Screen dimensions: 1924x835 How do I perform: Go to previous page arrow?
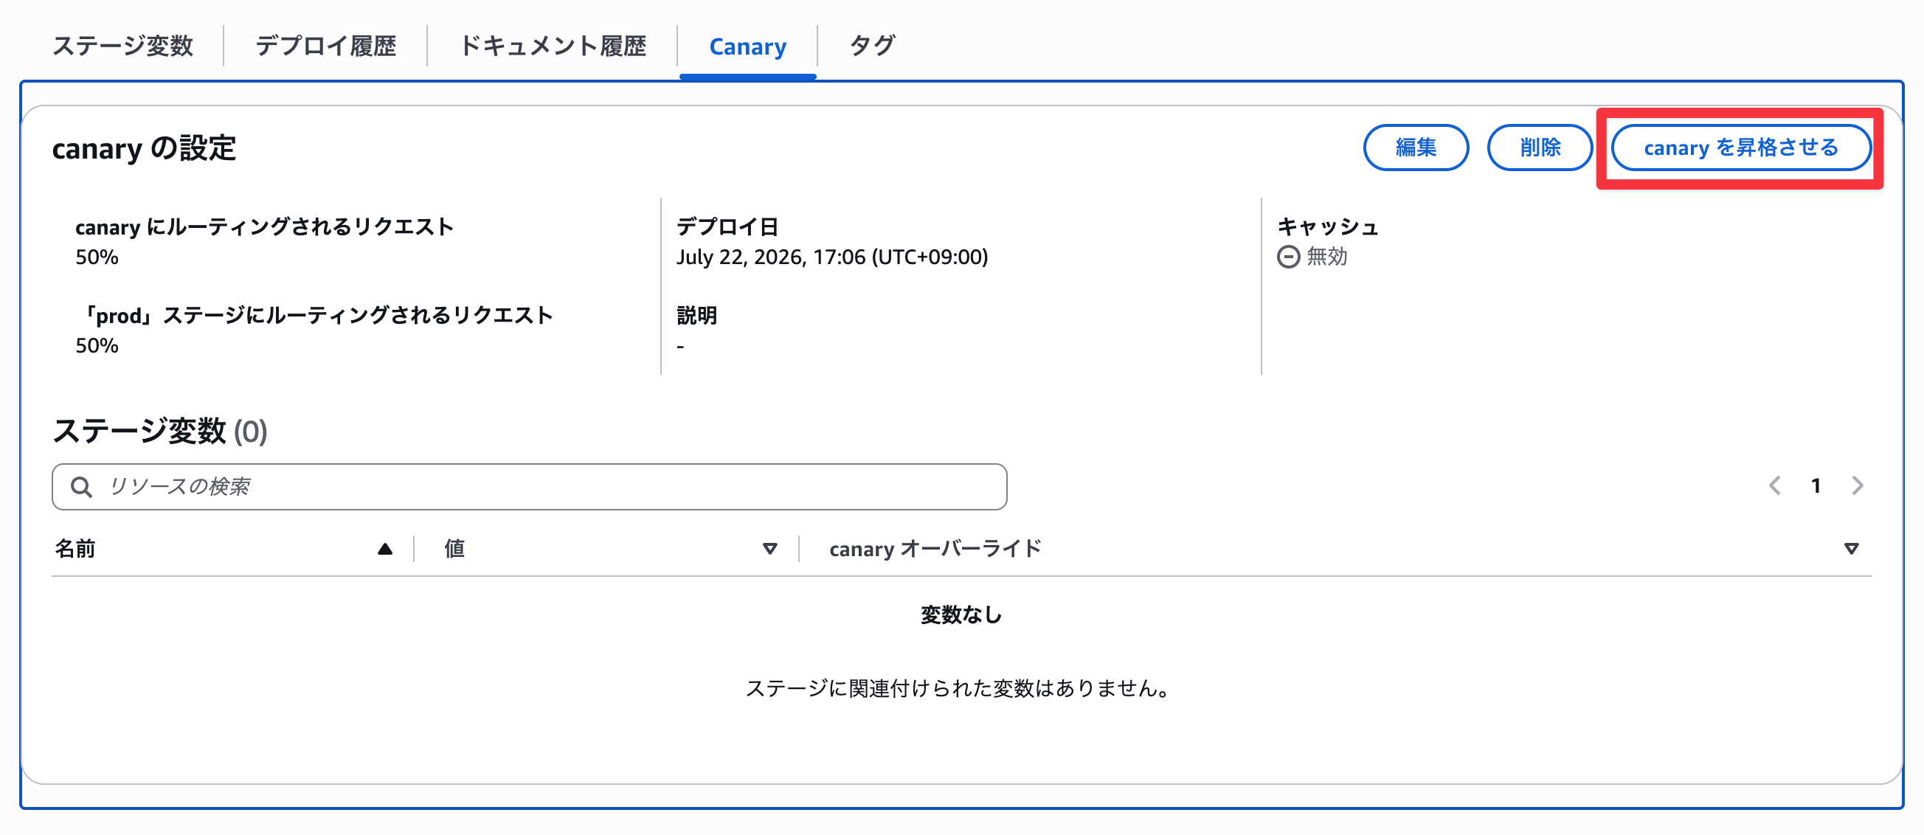click(1775, 486)
